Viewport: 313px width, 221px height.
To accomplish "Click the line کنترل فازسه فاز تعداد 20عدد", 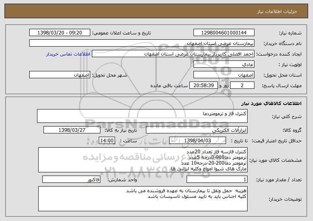I will click(x=216, y=152).
